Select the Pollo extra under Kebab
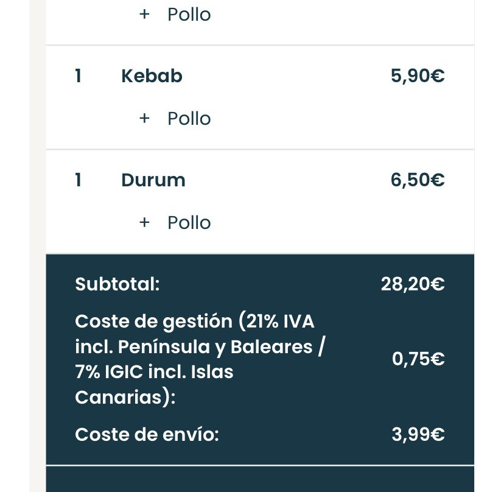Screen dimensions: 504x492 189,118
